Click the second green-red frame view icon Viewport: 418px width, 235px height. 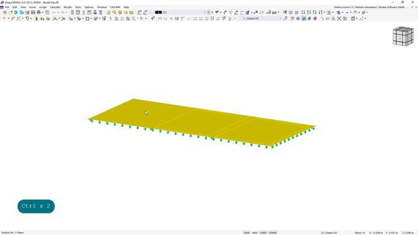309,12
